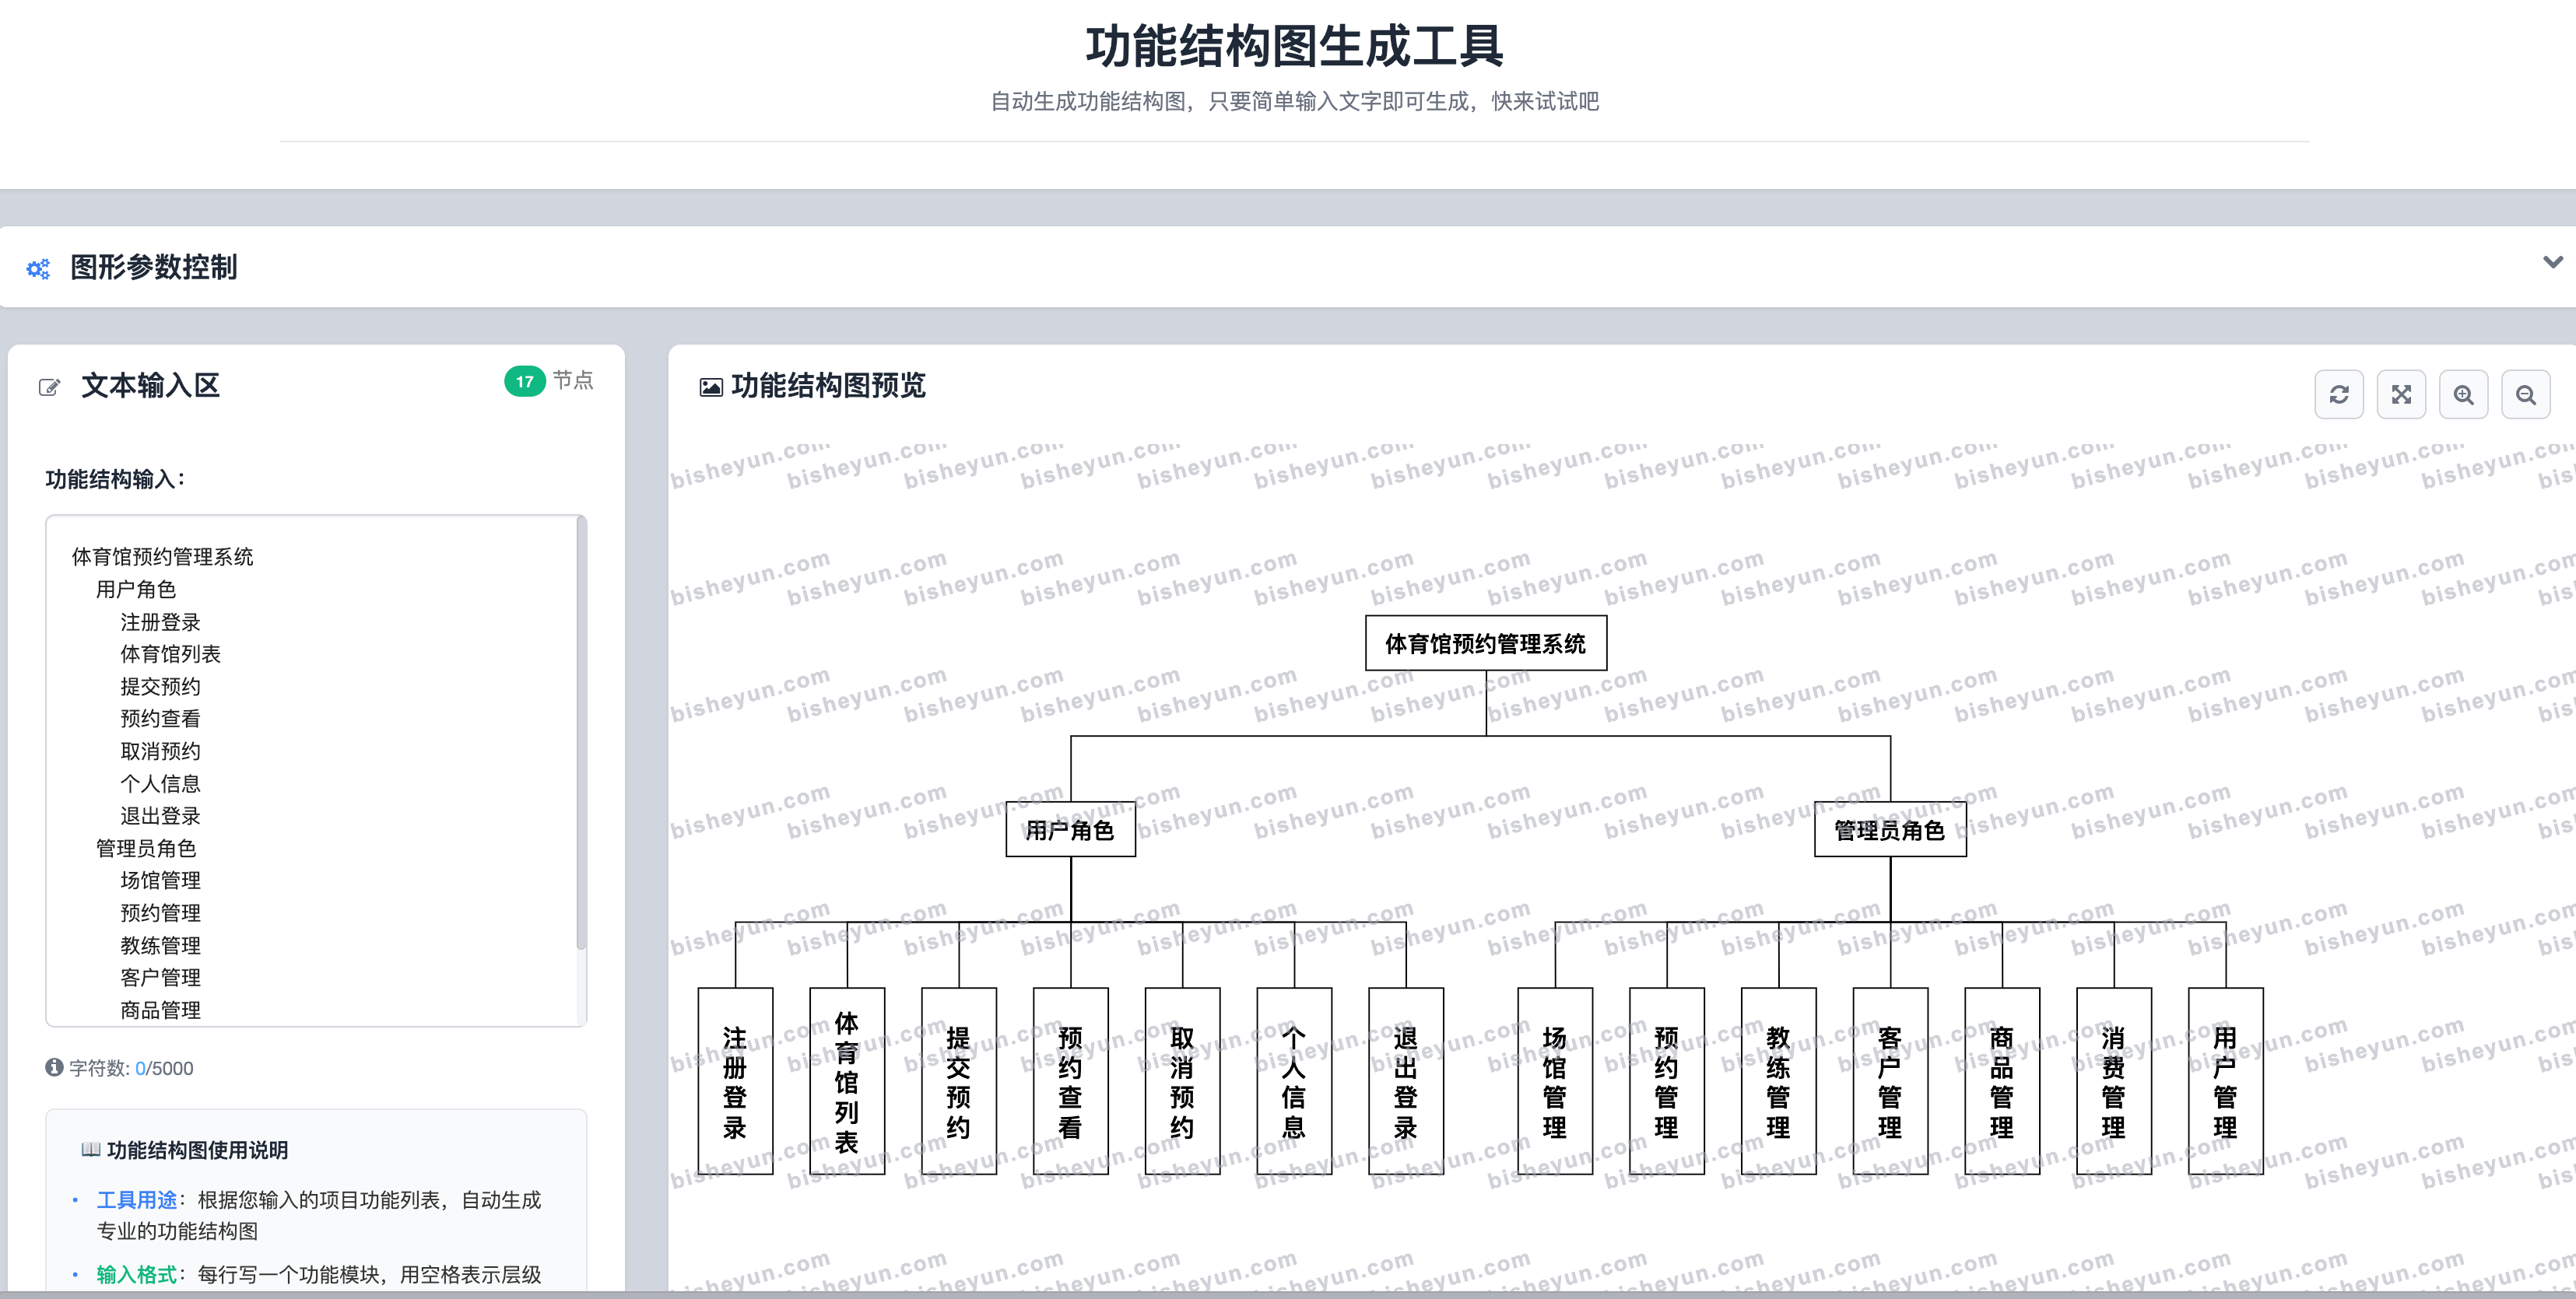Screen dimensions: 2576x1299
Task: Click the 功能结构图预览 panel heading
Action: point(828,386)
